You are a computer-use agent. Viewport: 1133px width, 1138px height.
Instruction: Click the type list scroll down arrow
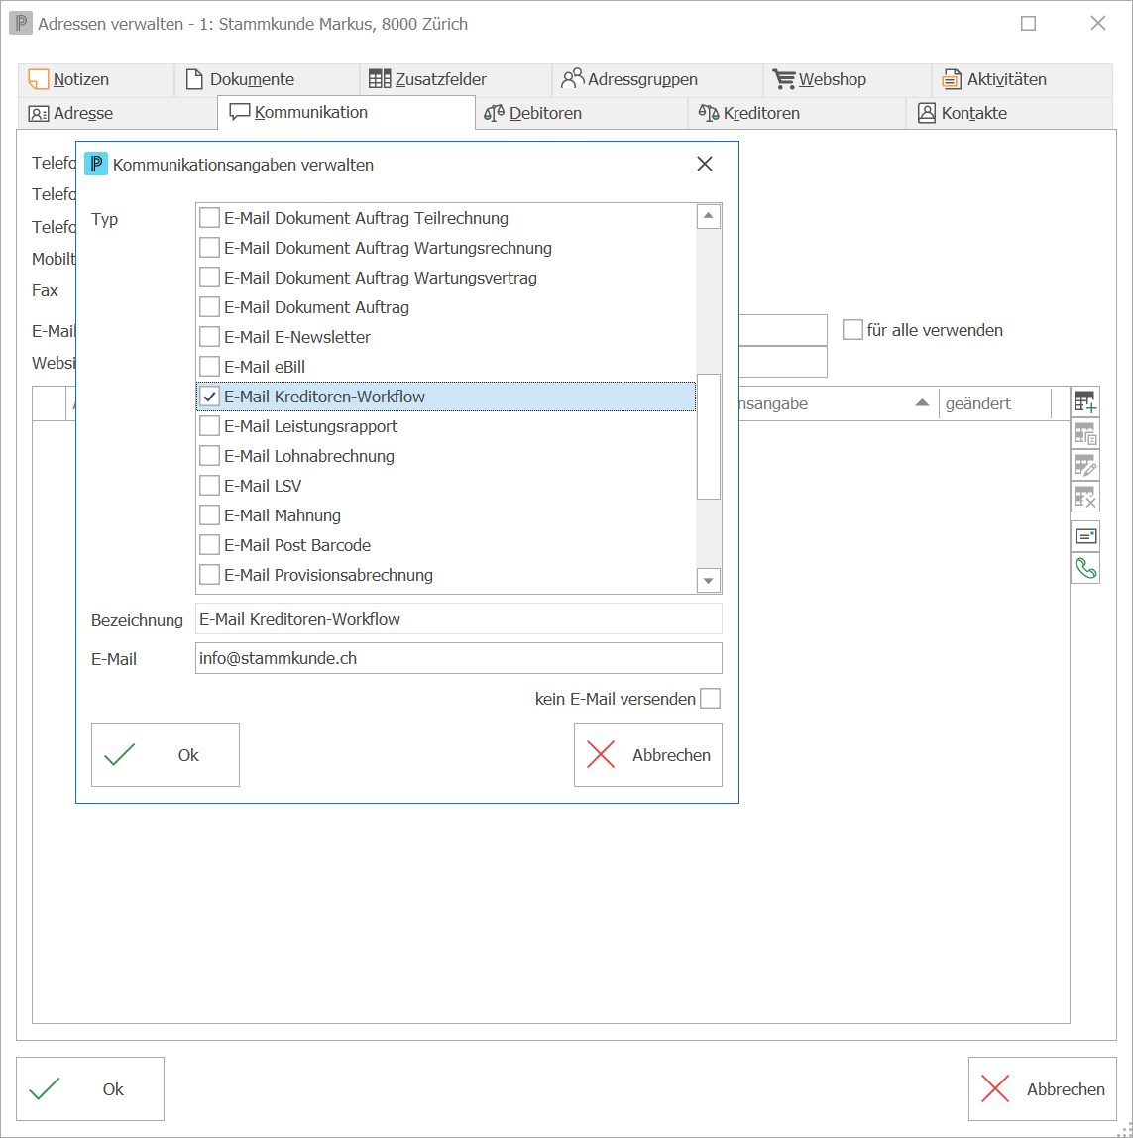click(x=709, y=580)
